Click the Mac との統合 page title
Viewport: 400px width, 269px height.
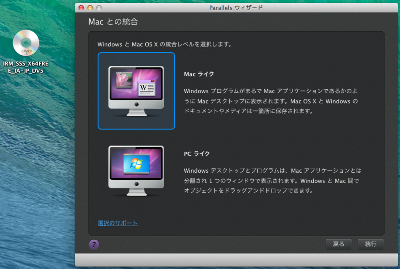113,22
